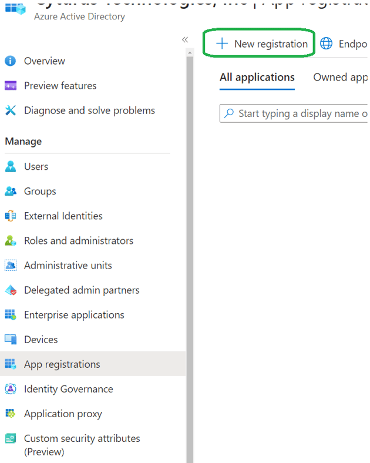The width and height of the screenshot is (370, 463).
Task: Open Preview features icon in sidebar
Action: (11, 86)
